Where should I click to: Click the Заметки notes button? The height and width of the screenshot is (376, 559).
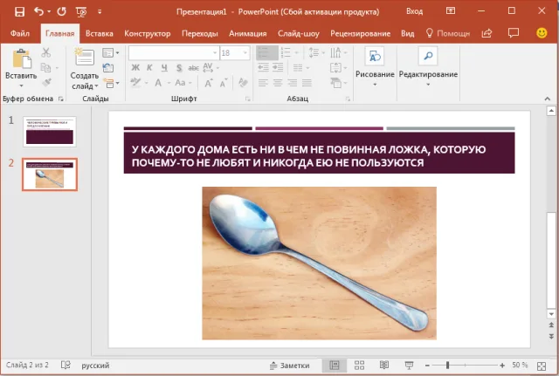(x=289, y=366)
